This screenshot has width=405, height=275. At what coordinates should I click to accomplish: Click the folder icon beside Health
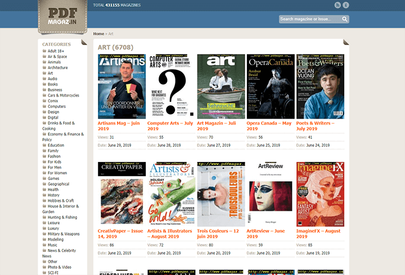pyautogui.click(x=44, y=190)
